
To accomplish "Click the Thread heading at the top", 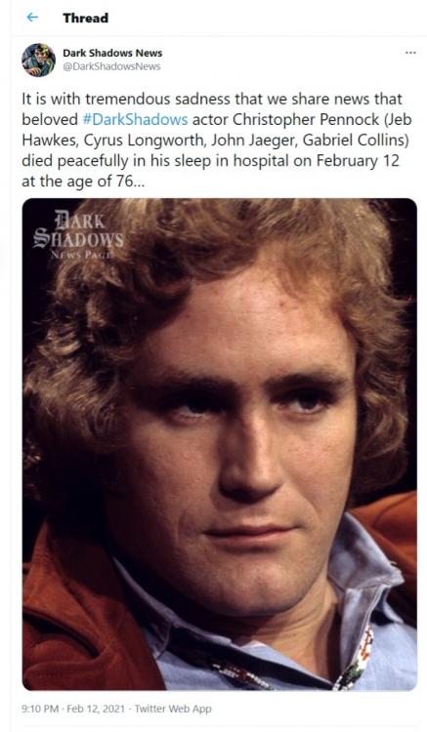I will (x=85, y=18).
